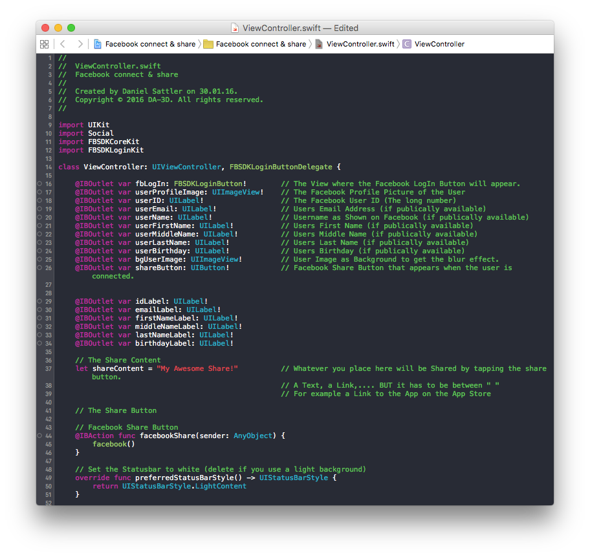
Task: Click the ViewController class symbol icon
Action: (x=407, y=45)
